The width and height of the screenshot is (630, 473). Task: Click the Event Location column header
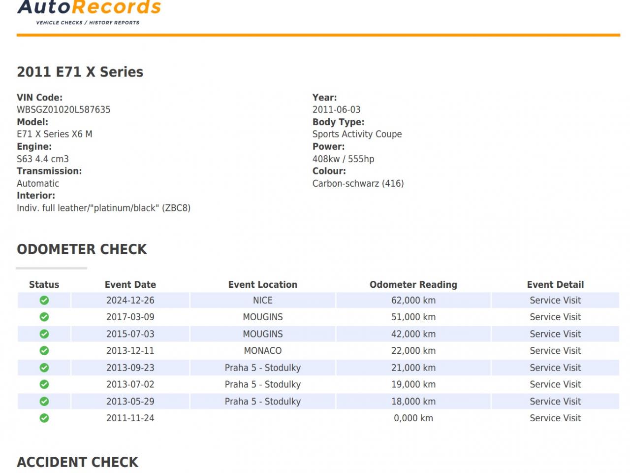[263, 284]
